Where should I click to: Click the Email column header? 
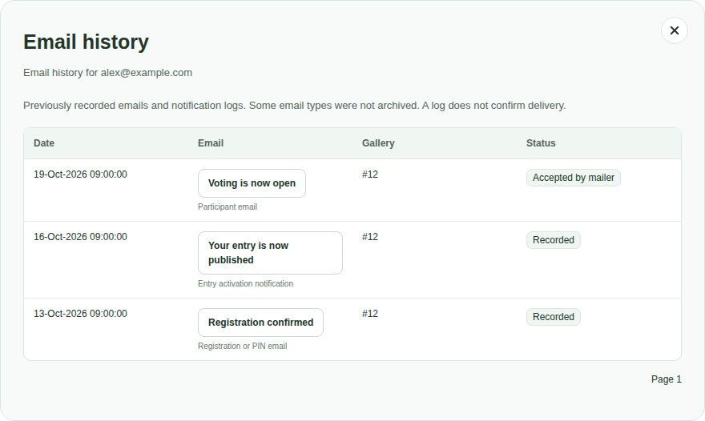point(211,143)
